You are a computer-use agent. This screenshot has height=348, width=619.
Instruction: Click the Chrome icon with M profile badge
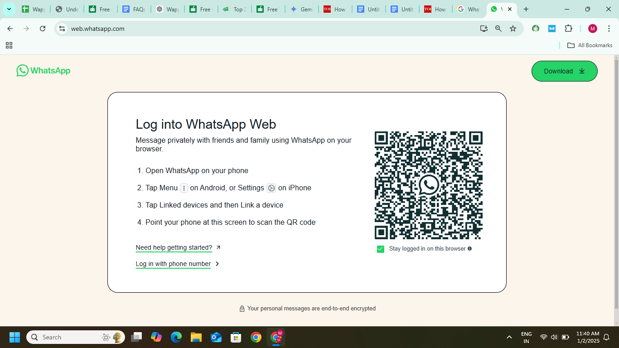[276, 337]
